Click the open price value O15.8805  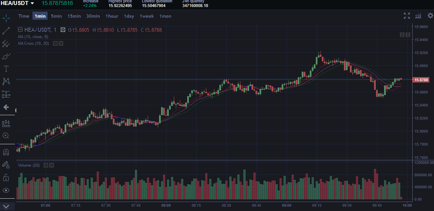click(79, 30)
